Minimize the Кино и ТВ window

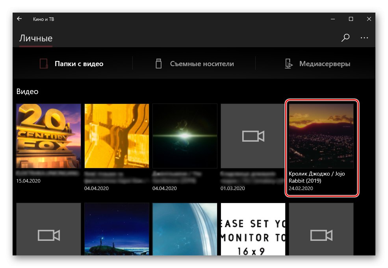pos(333,19)
